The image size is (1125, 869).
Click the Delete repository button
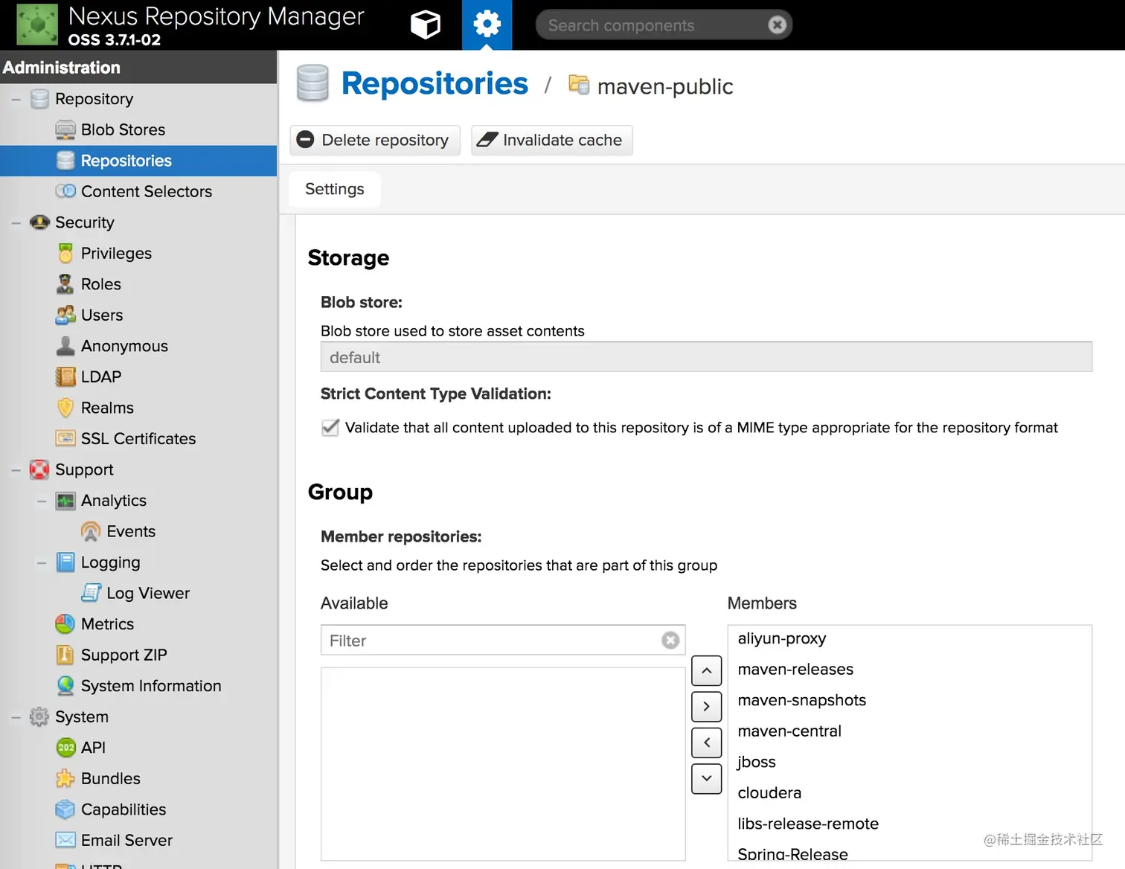pyautogui.click(x=374, y=140)
